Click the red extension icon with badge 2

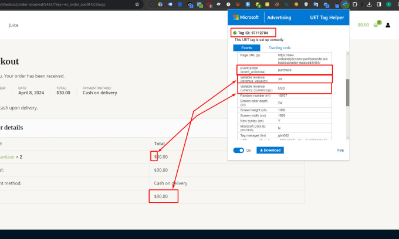pos(209,5)
